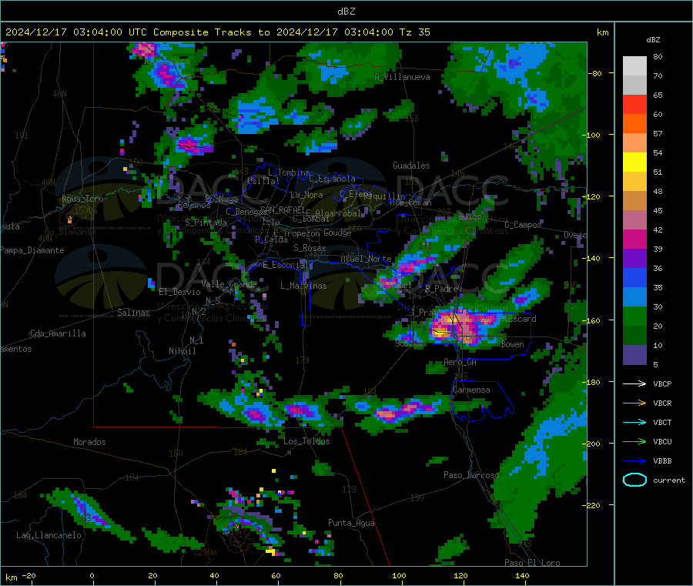The height and width of the screenshot is (586, 693).
Task: Click the S_Rosas place label
Action: 310,248
